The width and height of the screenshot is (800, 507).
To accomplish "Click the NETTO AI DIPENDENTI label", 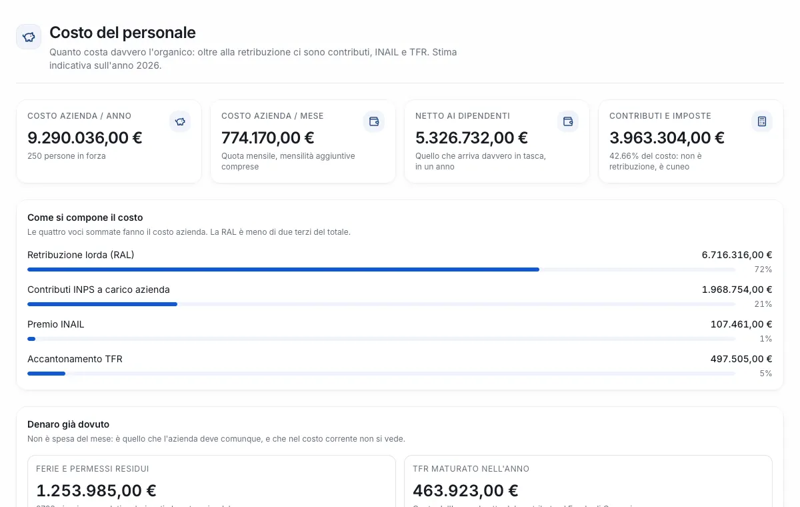I will coord(463,116).
